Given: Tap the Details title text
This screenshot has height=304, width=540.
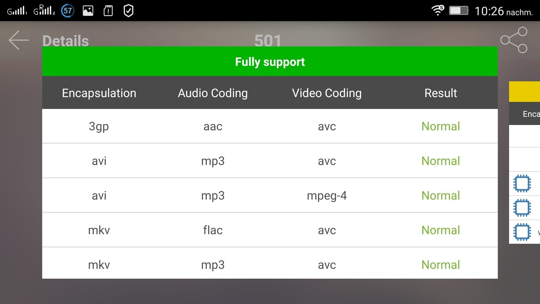Looking at the screenshot, I should [66, 41].
